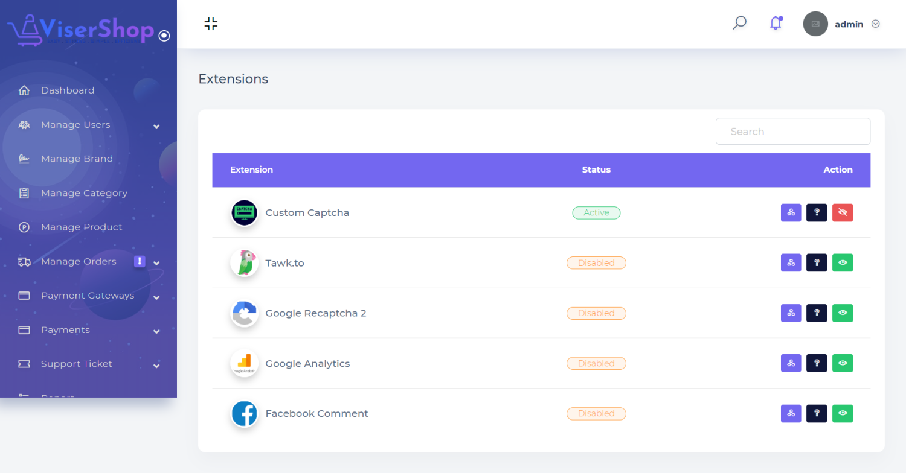
Task: Click the extensions Search input field
Action: click(792, 132)
